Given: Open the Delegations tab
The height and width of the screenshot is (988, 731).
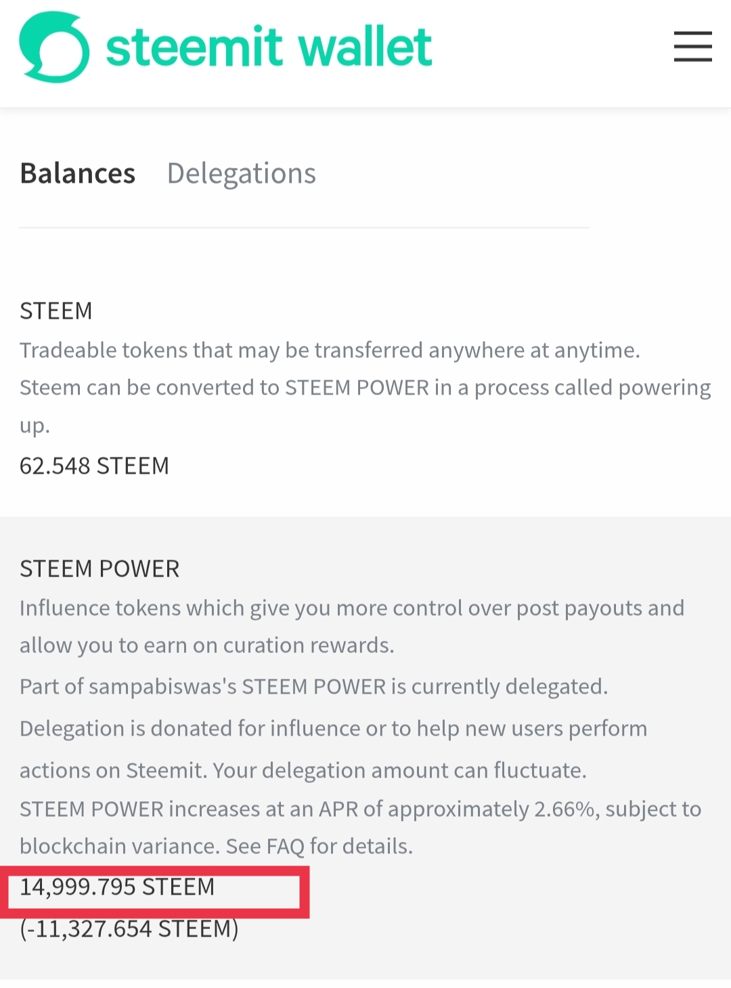Looking at the screenshot, I should [241, 173].
